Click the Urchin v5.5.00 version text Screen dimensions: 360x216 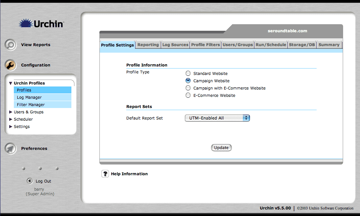coord(275,208)
